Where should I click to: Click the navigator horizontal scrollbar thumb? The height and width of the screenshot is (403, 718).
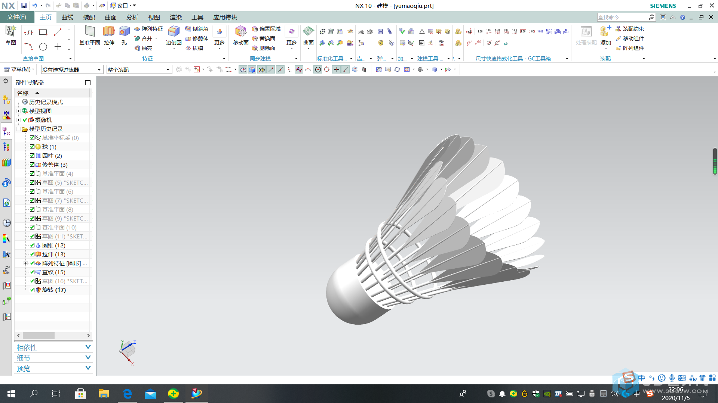point(39,335)
